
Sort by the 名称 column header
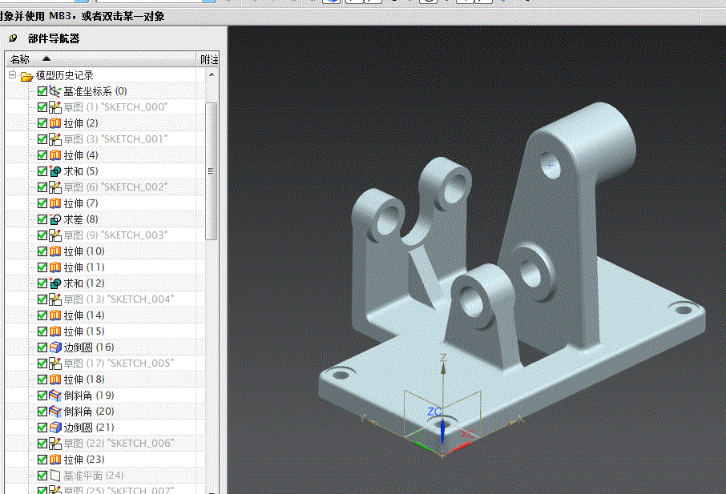point(100,59)
